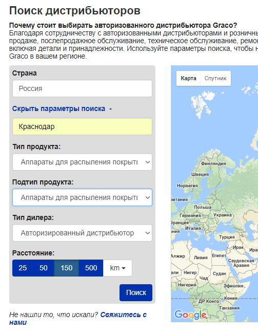Click Судан label on the map

point(219,273)
